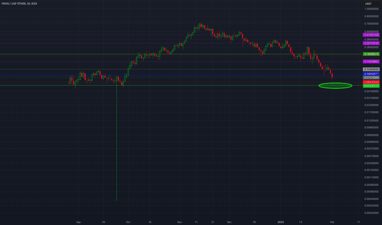Click the Sep label on time axis
Screen dimensions: 382x225
78,222
